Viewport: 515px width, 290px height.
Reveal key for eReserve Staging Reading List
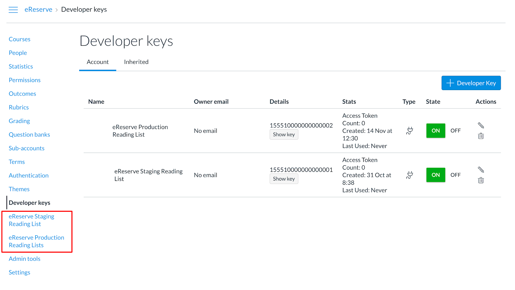pos(284,179)
